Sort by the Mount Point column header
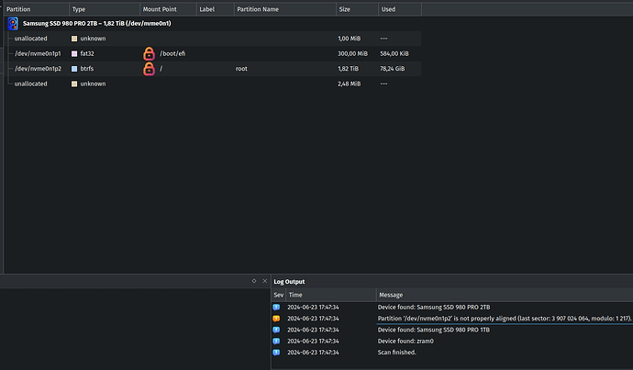This screenshot has height=370, width=633. [169, 9]
